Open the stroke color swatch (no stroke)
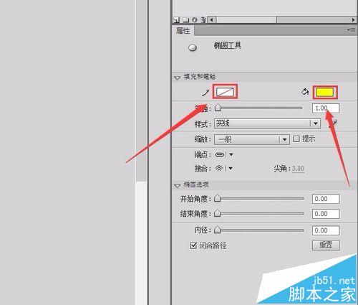 [225, 91]
